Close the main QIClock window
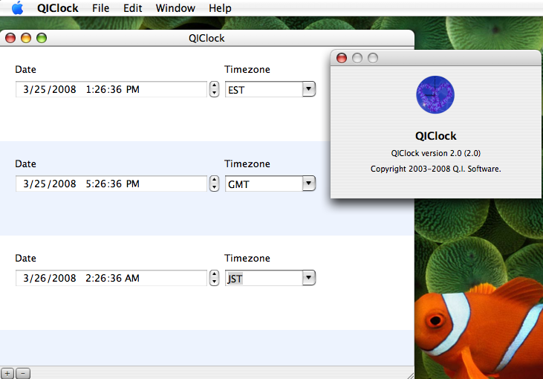543x379 pixels. tap(10, 38)
